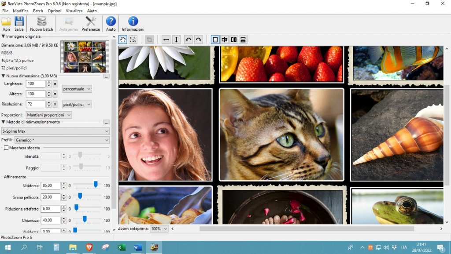Switch to horizontally stacked preview layout
Image resolution: width=451 pixels, height=254 pixels.
[x=243, y=40]
